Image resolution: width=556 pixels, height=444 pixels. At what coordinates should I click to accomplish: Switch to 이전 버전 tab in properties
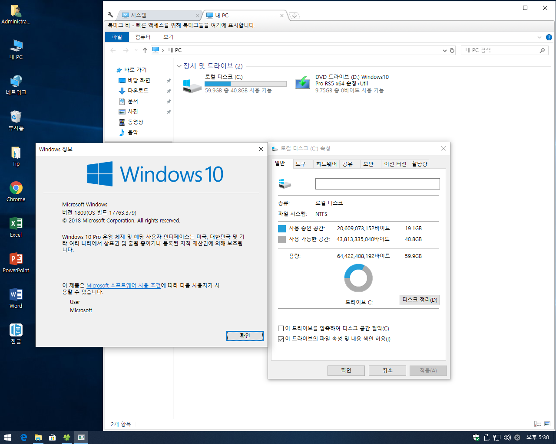pos(395,164)
